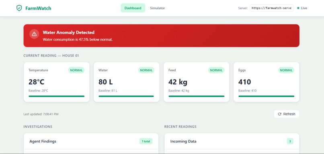The image size is (324, 154).
Task: Click the Temperature card title
Action: (38, 70)
